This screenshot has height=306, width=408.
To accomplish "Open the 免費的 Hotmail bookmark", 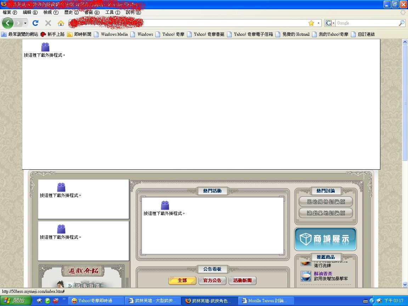I will (293, 34).
